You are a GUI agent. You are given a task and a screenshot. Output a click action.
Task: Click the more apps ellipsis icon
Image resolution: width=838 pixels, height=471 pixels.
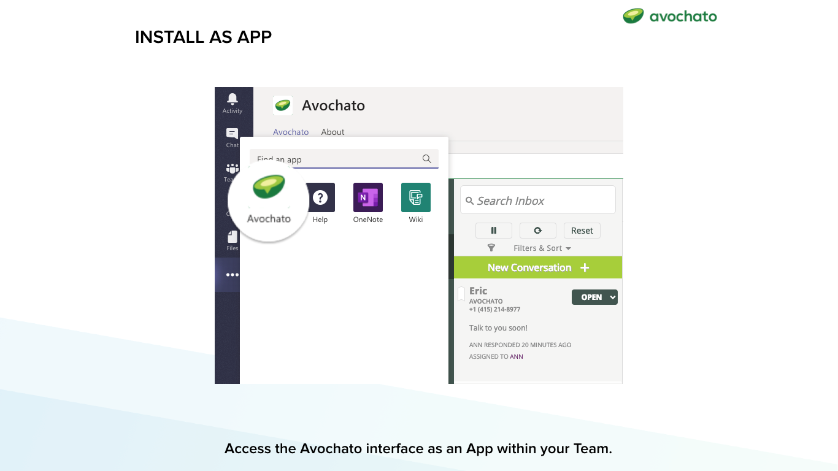tap(233, 275)
